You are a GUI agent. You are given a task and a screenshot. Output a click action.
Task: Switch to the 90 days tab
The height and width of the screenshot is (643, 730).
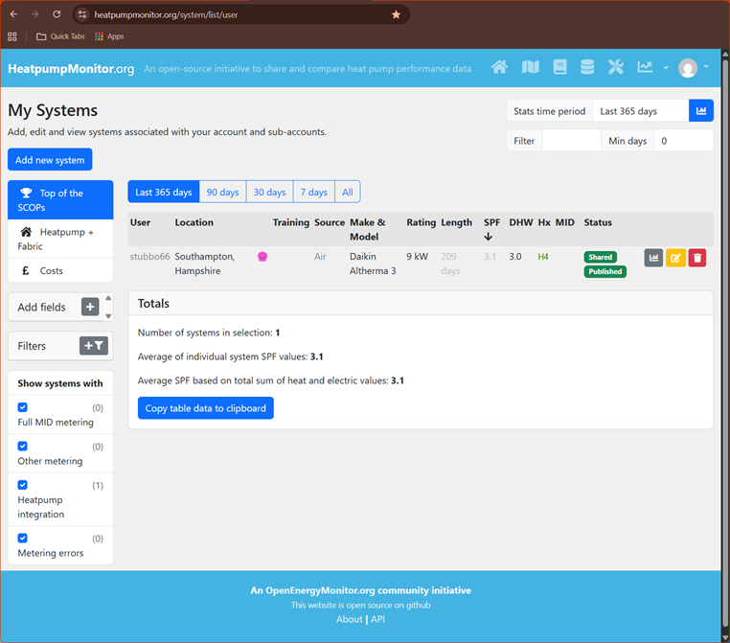click(x=222, y=192)
